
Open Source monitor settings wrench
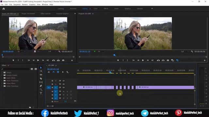tap(59, 51)
